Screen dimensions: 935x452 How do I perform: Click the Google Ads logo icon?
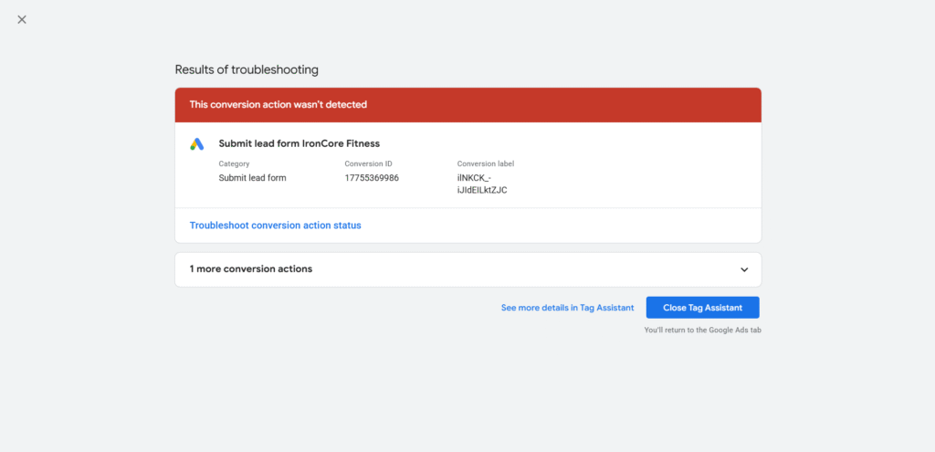coord(197,143)
